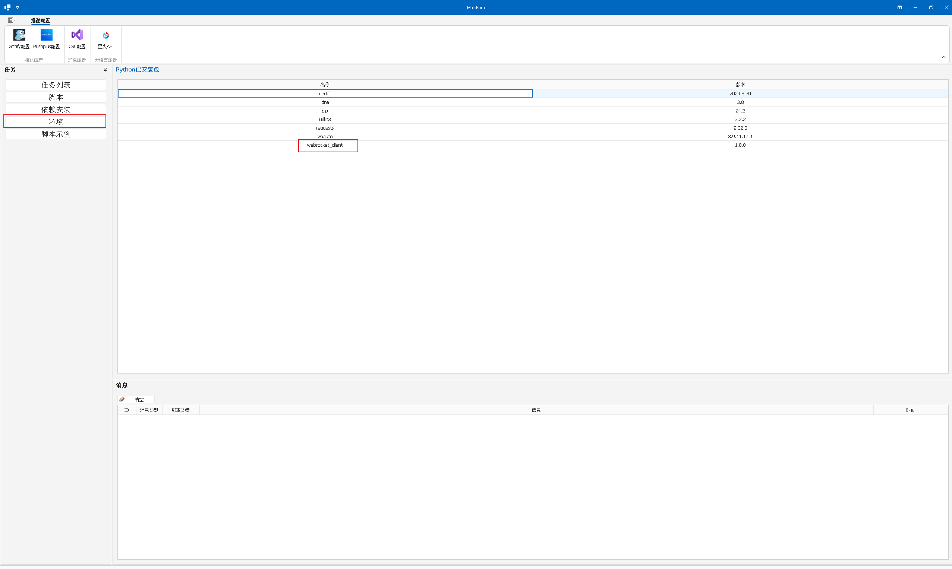This screenshot has height=569, width=952.
Task: Collapse the ribbon with the chevron
Action: pyautogui.click(x=943, y=57)
